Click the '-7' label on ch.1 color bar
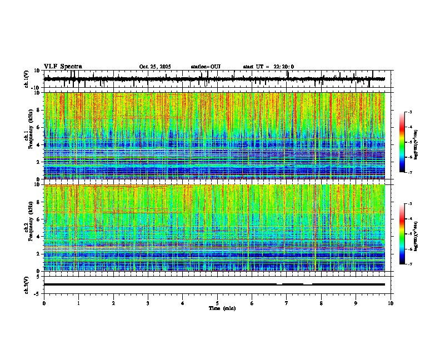This screenshot has height=340, width=440. tap(410, 172)
